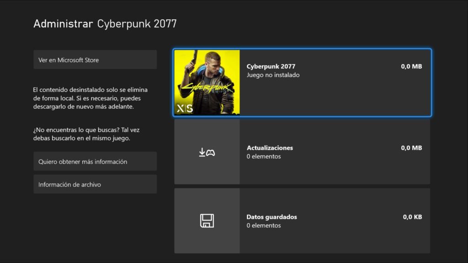
Task: Click the 'El contenido desinstalado' info paragraph
Action: (x=90, y=98)
